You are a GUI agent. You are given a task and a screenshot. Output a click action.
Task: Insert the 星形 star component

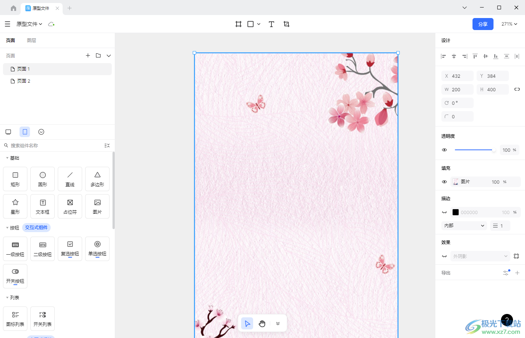[15, 206]
